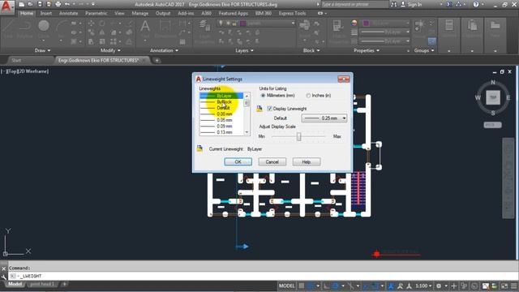
Task: Open the Manage ribbon tab
Action: coord(140,13)
